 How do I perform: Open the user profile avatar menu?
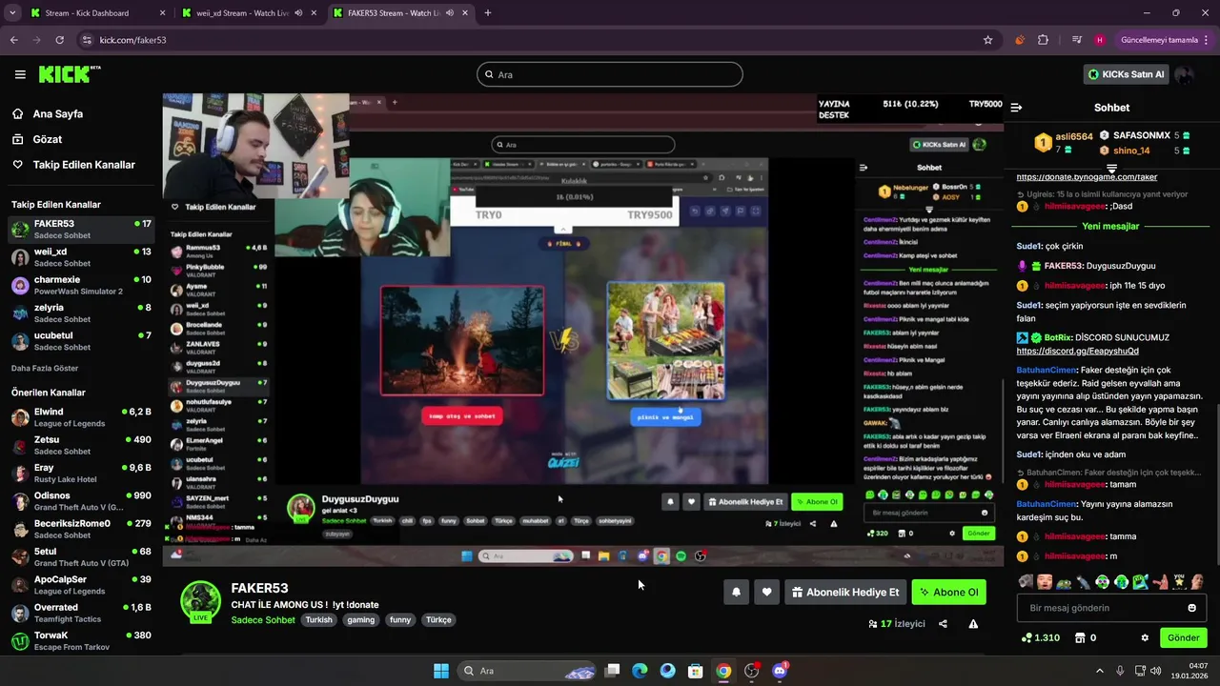pos(1185,74)
